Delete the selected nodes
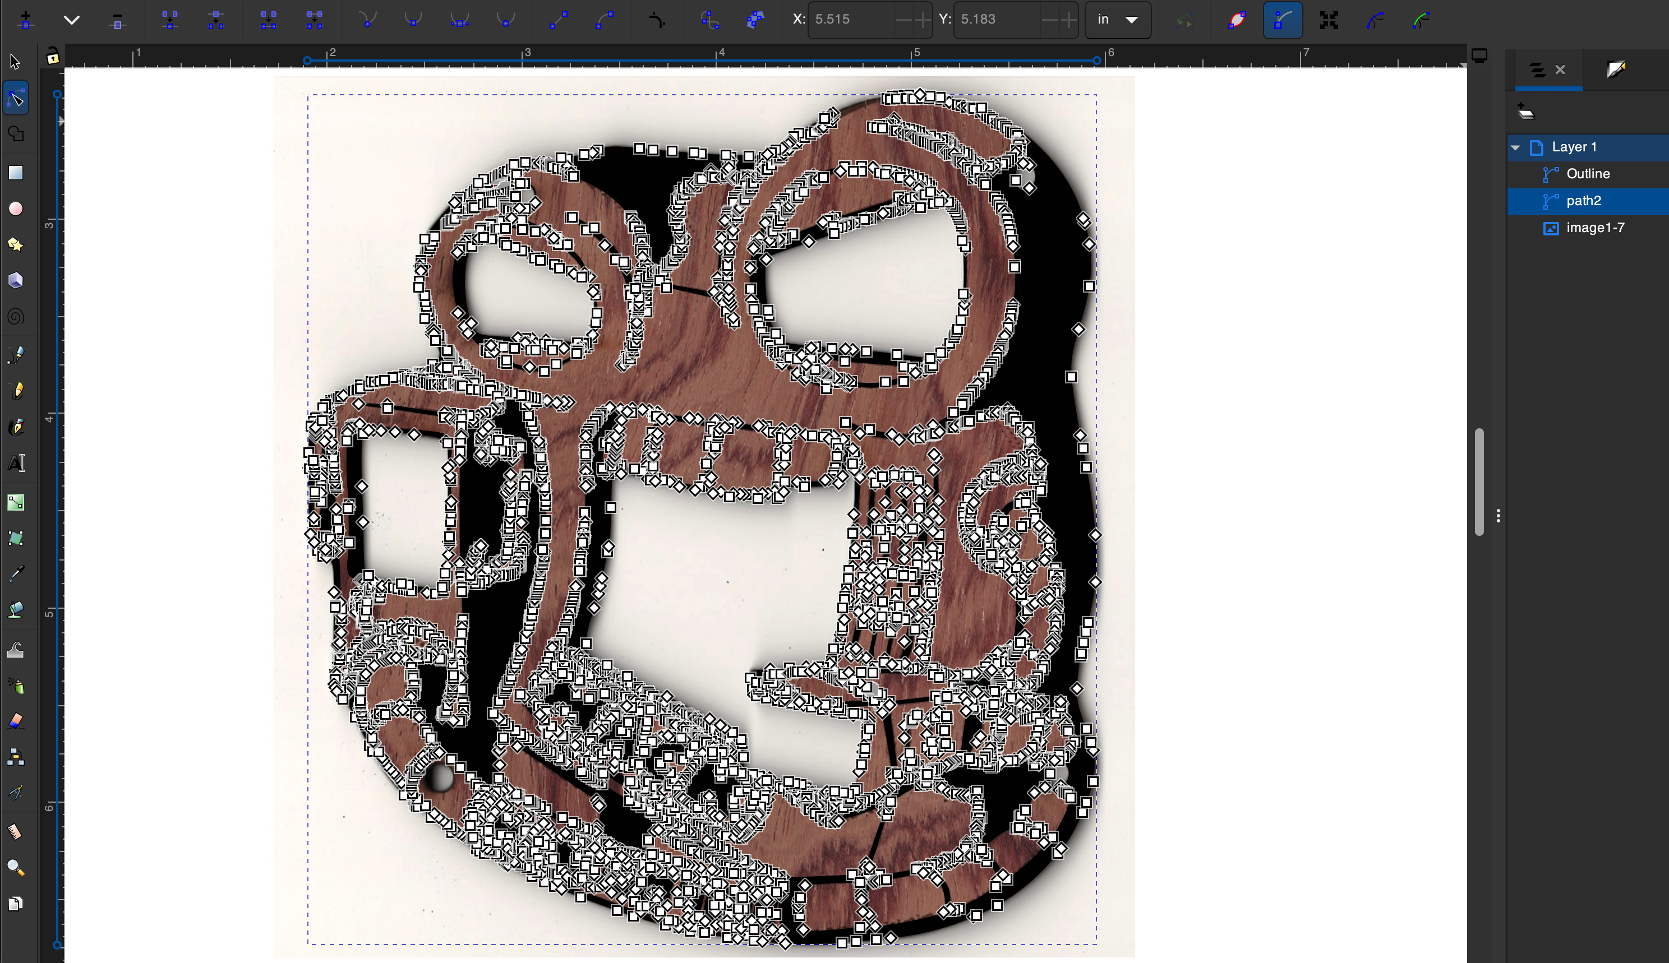Image resolution: width=1669 pixels, height=963 pixels. (x=118, y=20)
